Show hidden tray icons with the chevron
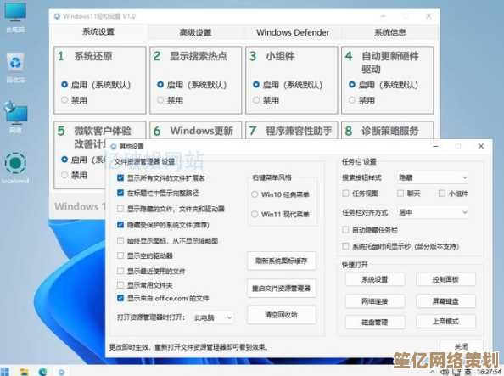504x376 pixels. coord(433,372)
